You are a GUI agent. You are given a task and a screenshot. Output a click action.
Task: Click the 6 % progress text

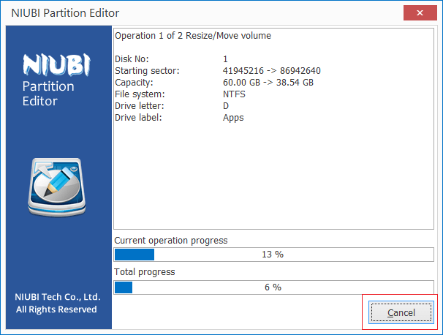(x=273, y=287)
